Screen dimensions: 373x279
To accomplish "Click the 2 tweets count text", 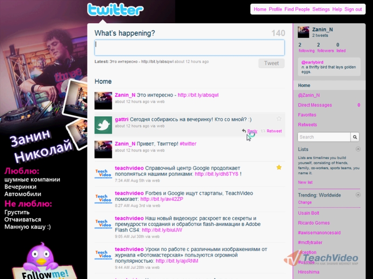I will 320,36.
